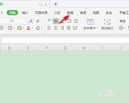This screenshot has width=129, height=103.
Task: Select column D header
Action: pyautogui.click(x=10, y=48)
